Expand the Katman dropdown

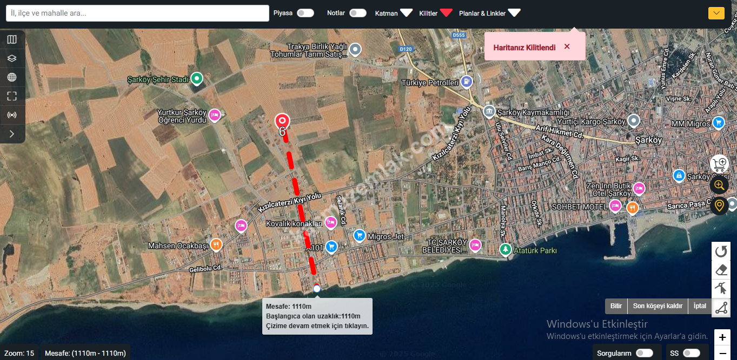tap(406, 13)
